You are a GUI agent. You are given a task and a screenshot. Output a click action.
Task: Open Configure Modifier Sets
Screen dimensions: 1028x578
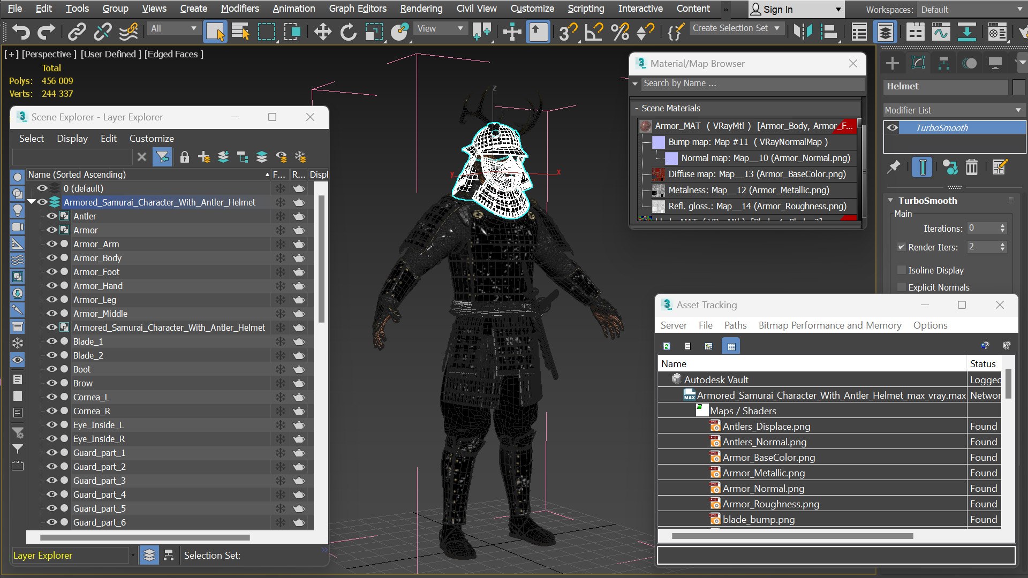coord(999,168)
